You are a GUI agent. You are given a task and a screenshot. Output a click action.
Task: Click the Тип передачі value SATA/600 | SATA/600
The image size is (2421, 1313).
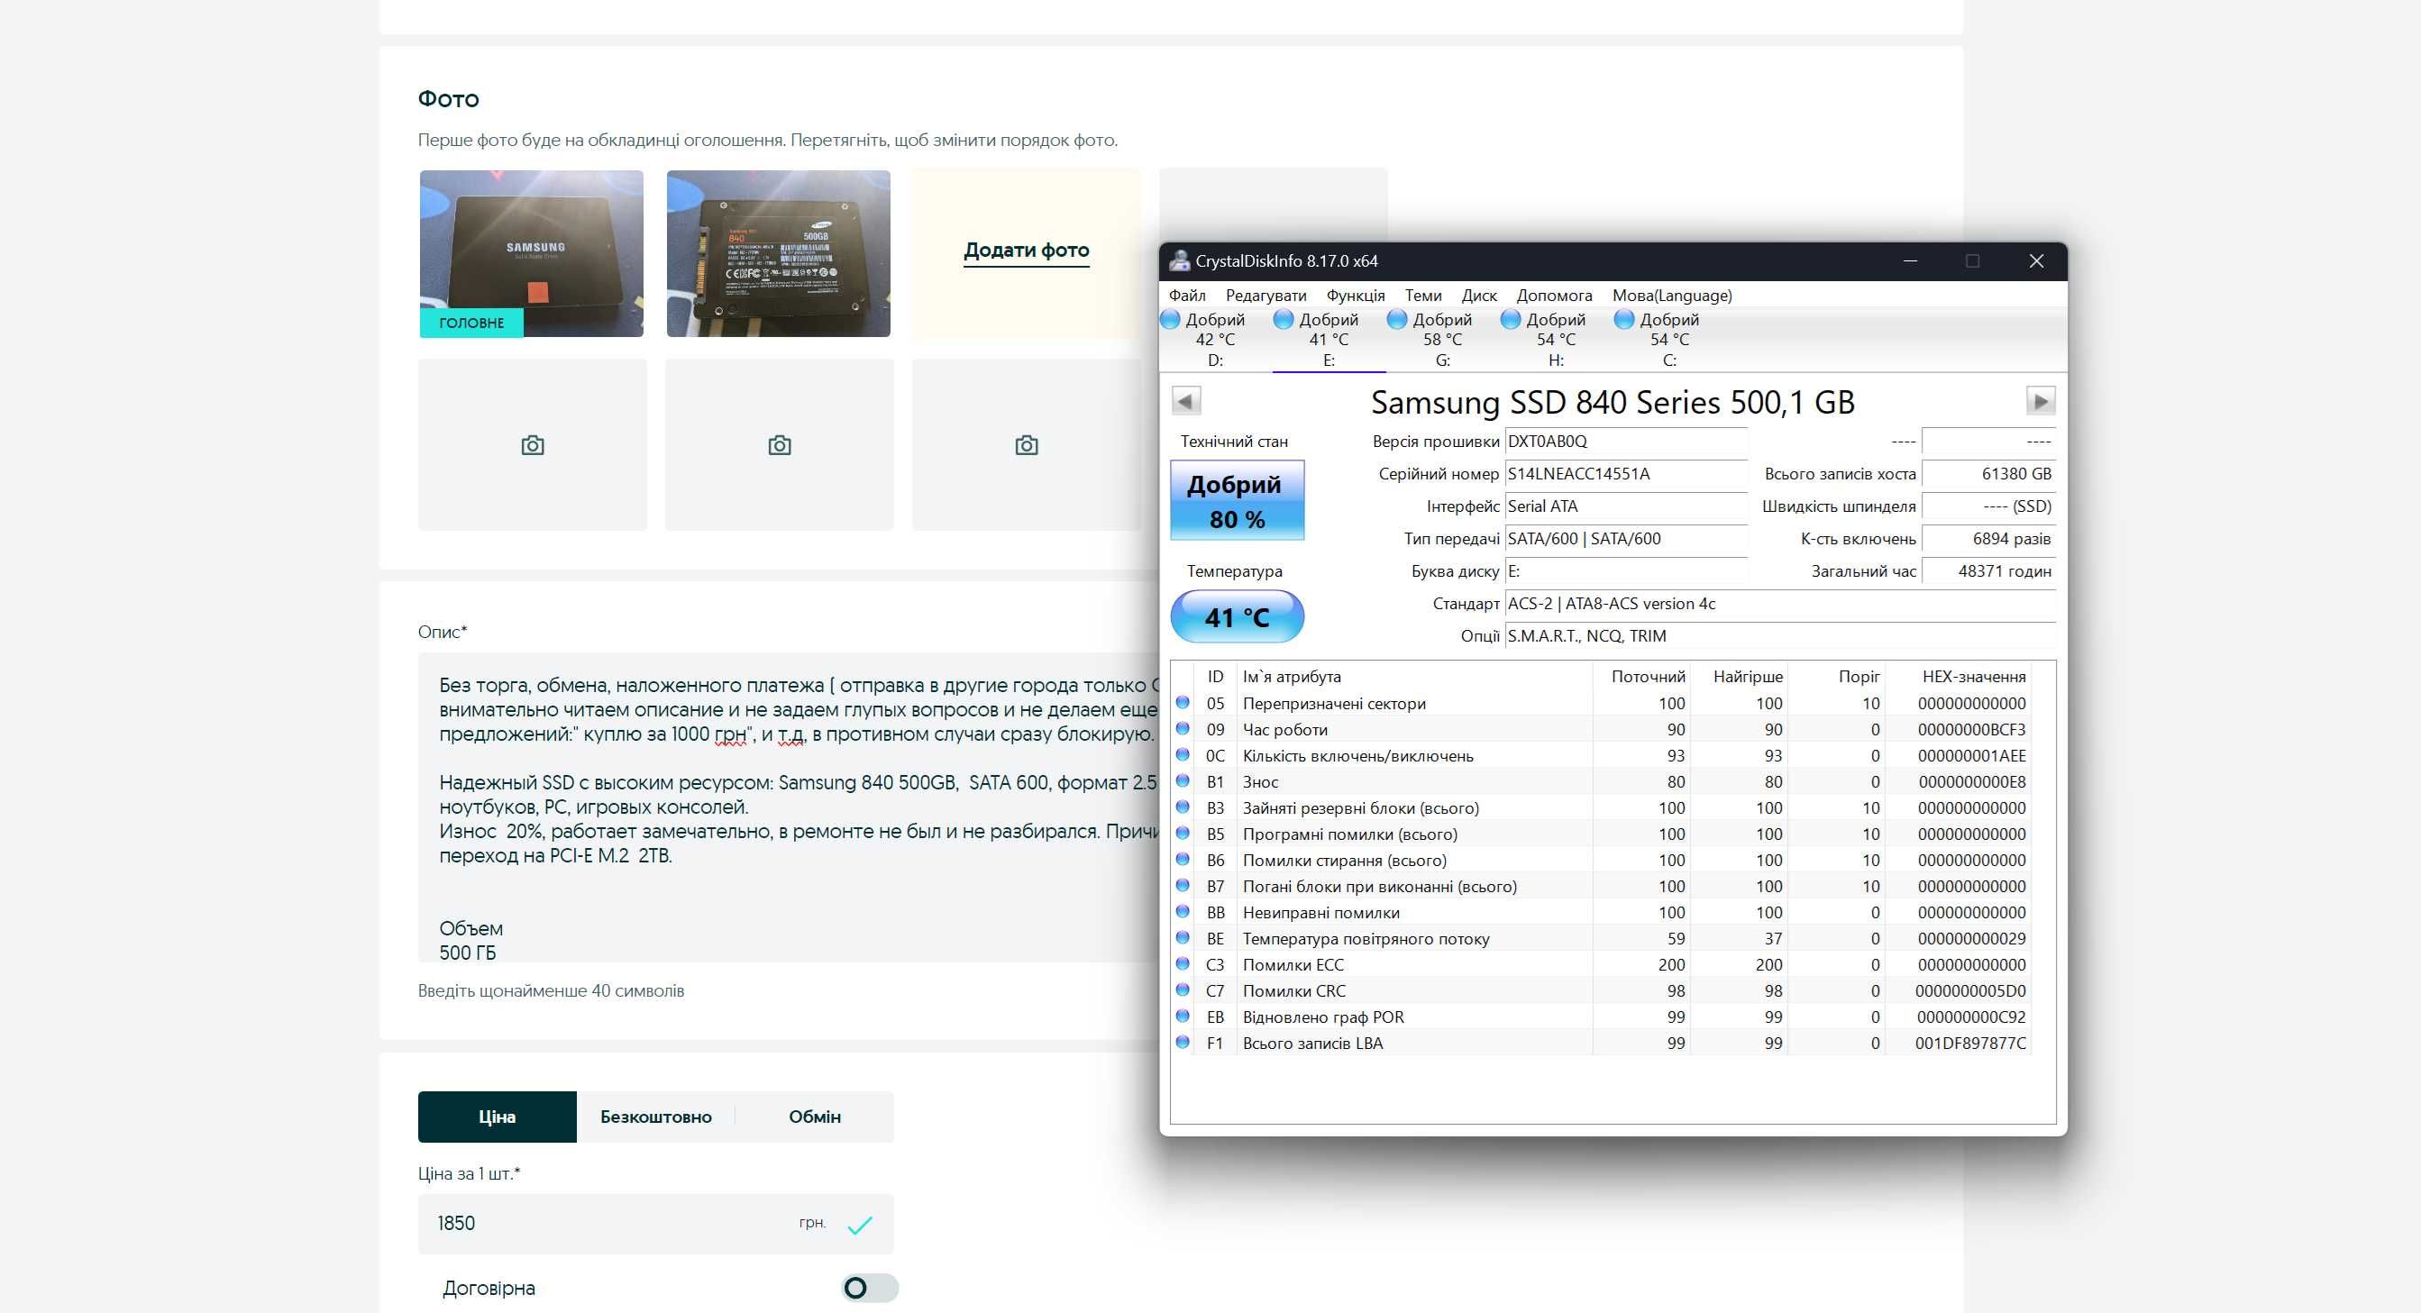click(x=1626, y=539)
